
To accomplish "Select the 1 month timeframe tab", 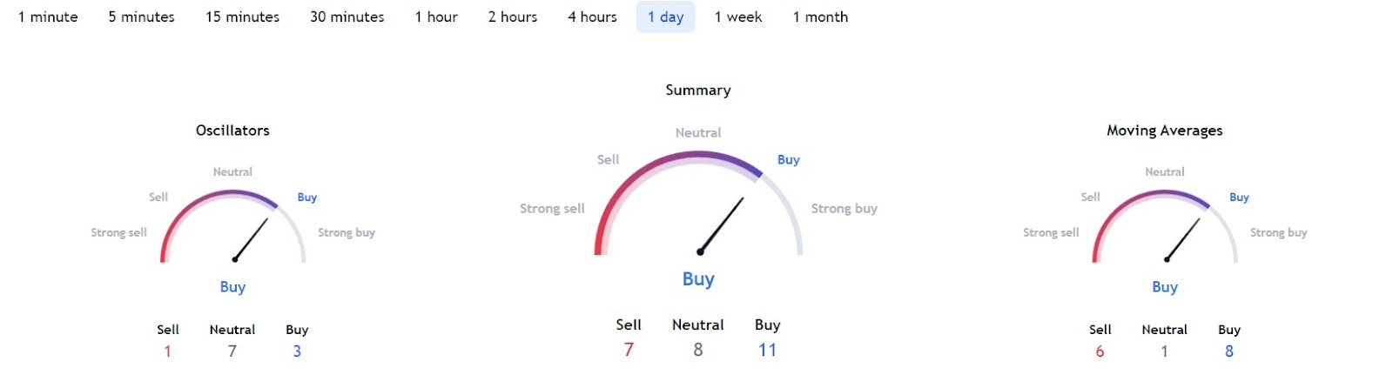I will (820, 17).
